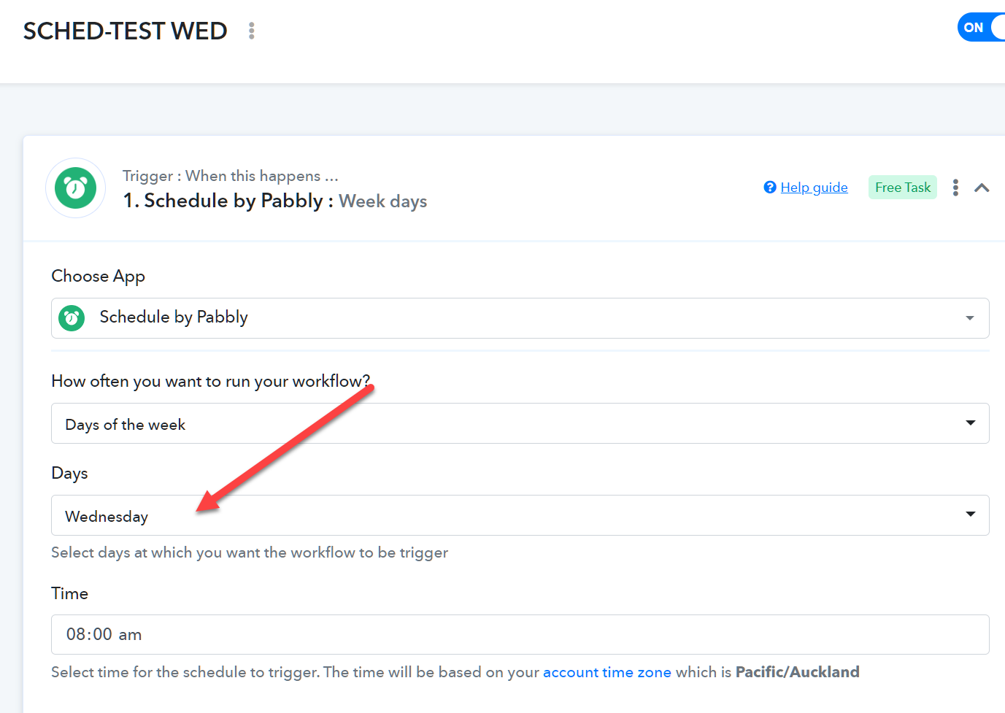Open trigger step three-dot options menu
This screenshot has width=1005, height=713.
click(x=955, y=188)
